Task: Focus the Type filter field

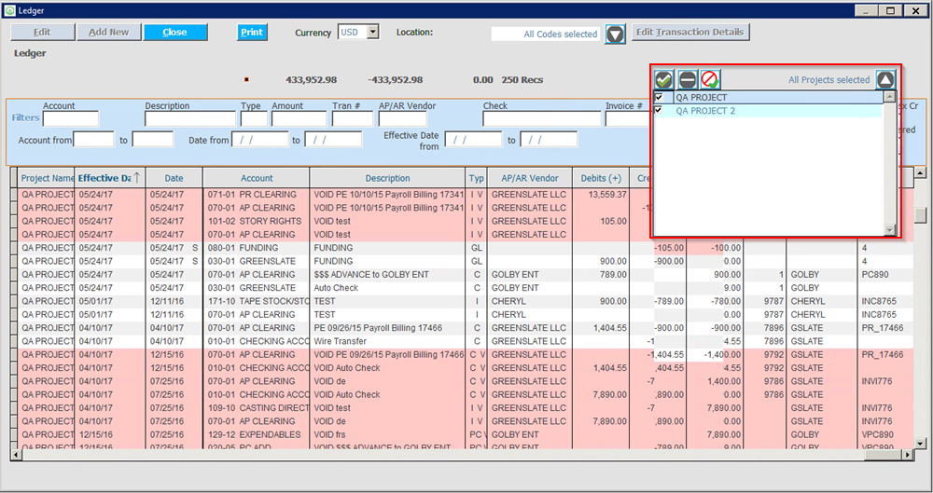Action: tap(254, 118)
